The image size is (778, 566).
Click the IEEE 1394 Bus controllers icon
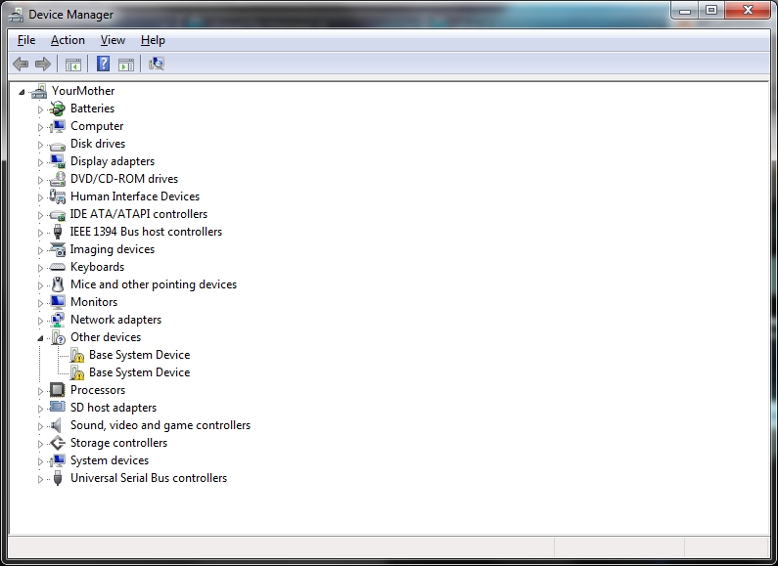tap(58, 232)
